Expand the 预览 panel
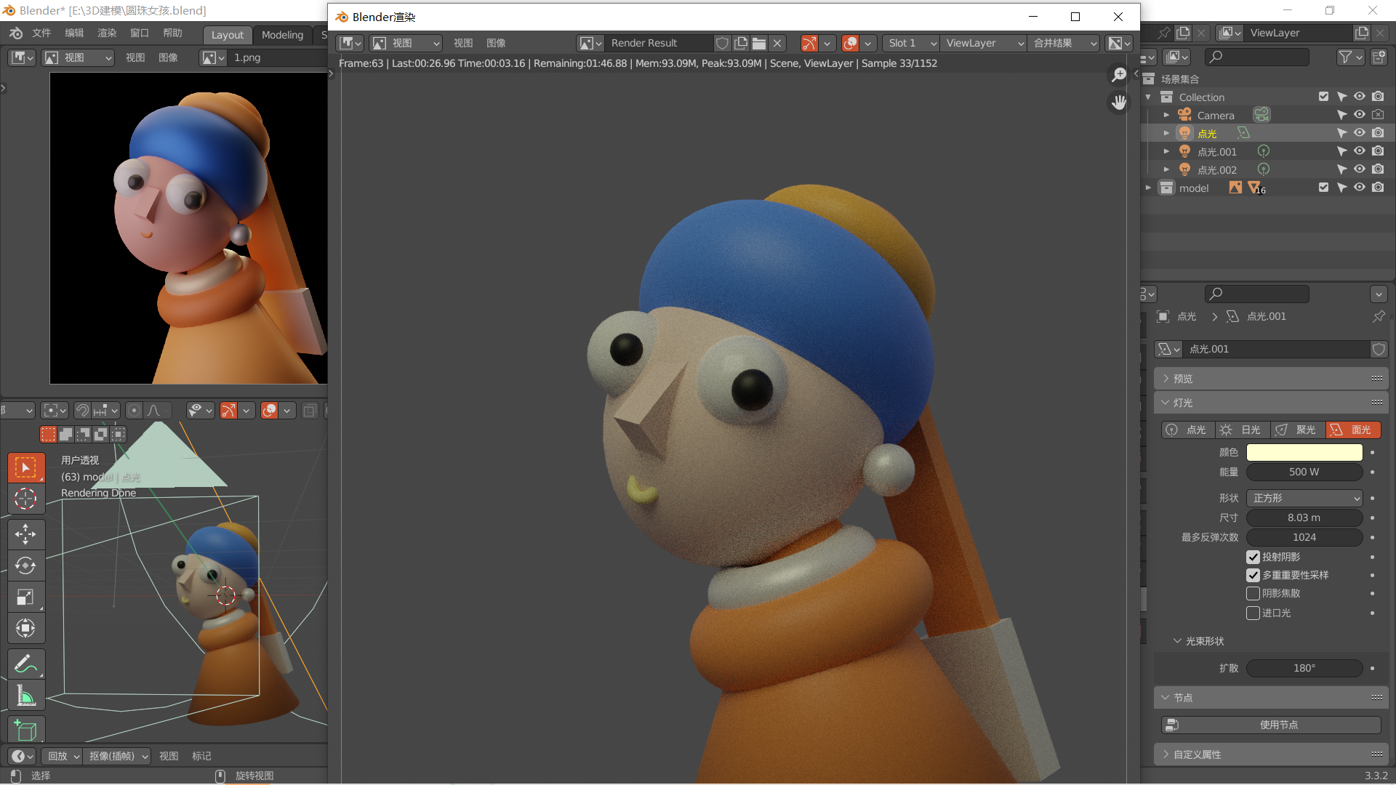1396x785 pixels. 1271,379
